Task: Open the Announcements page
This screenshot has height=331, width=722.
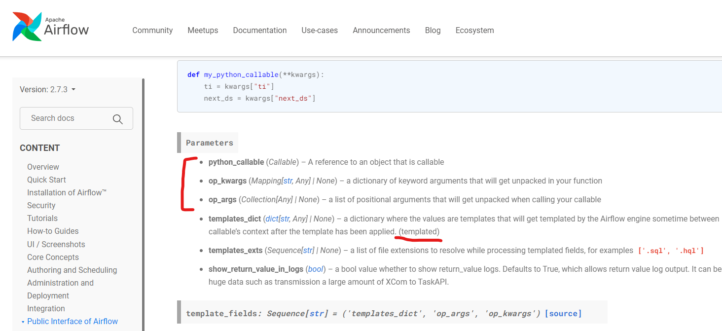Action: pos(381,30)
